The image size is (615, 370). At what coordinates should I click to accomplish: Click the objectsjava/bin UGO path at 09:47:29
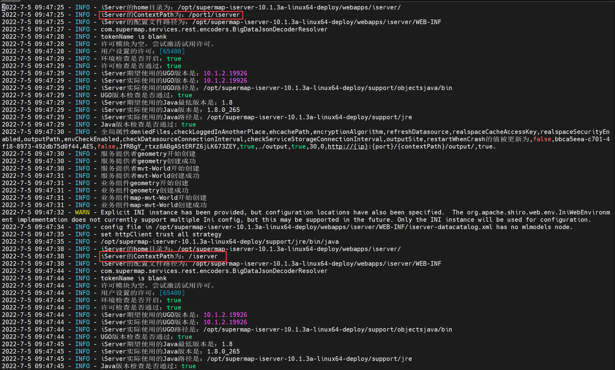click(x=328, y=88)
